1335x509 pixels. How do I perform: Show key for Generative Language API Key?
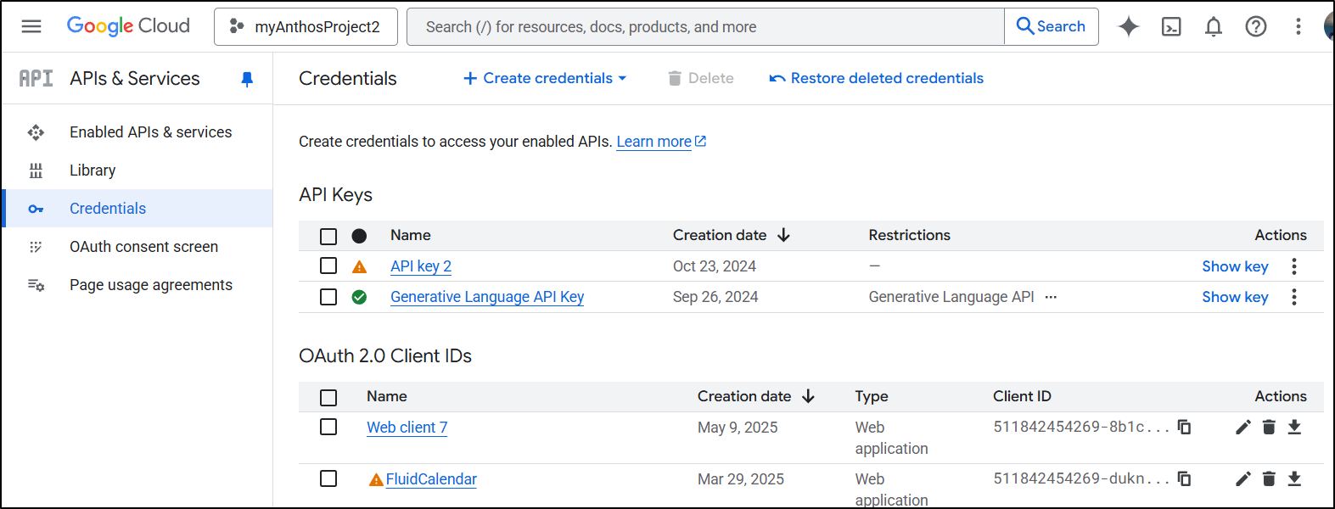click(1235, 297)
